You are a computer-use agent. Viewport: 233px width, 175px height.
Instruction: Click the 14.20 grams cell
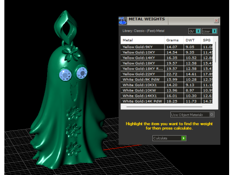[x=174, y=85]
